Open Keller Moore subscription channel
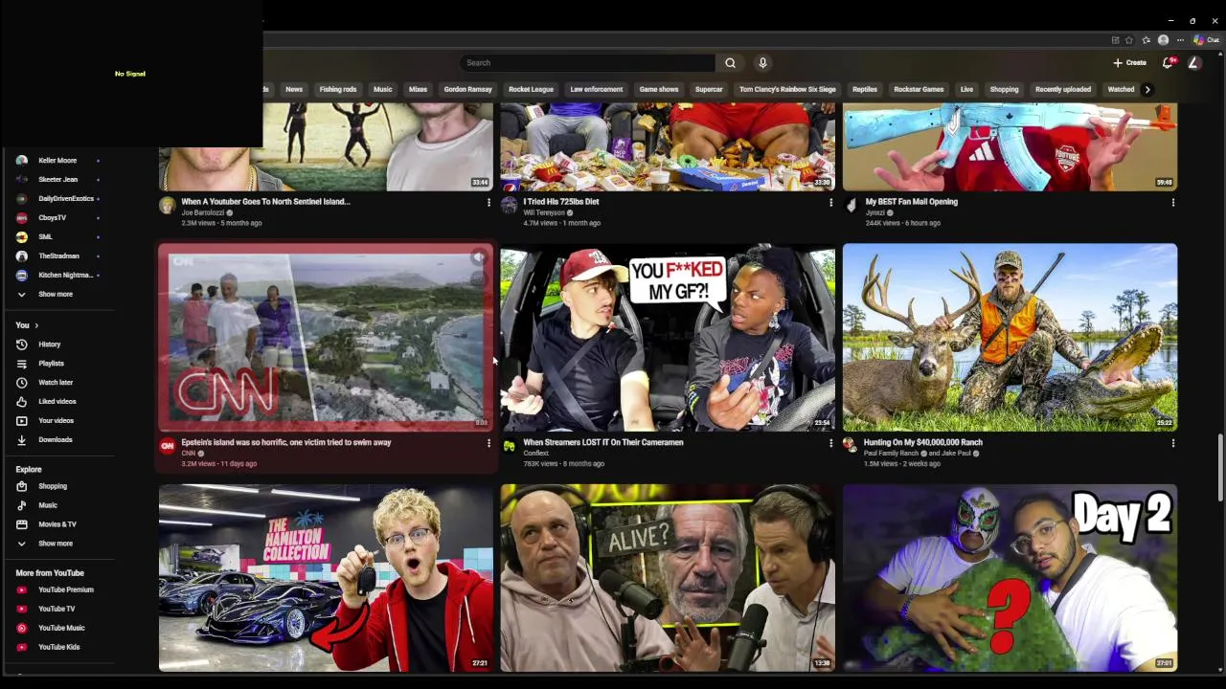 (57, 161)
